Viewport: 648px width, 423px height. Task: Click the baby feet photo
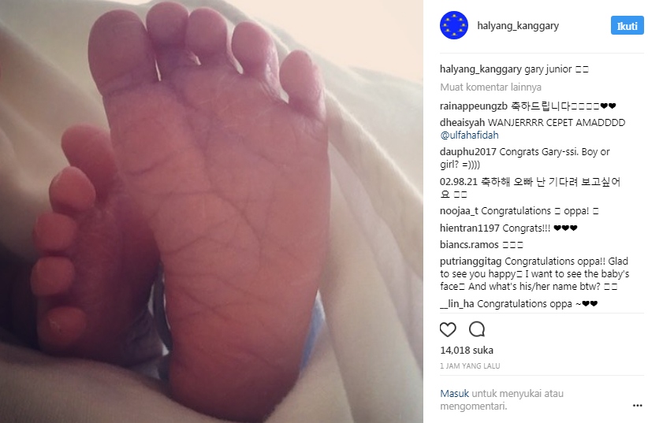click(211, 211)
